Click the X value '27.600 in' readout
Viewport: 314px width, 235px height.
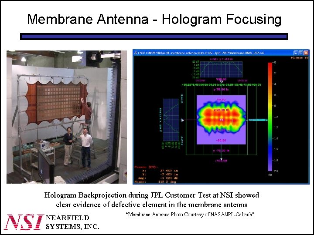click(x=169, y=171)
